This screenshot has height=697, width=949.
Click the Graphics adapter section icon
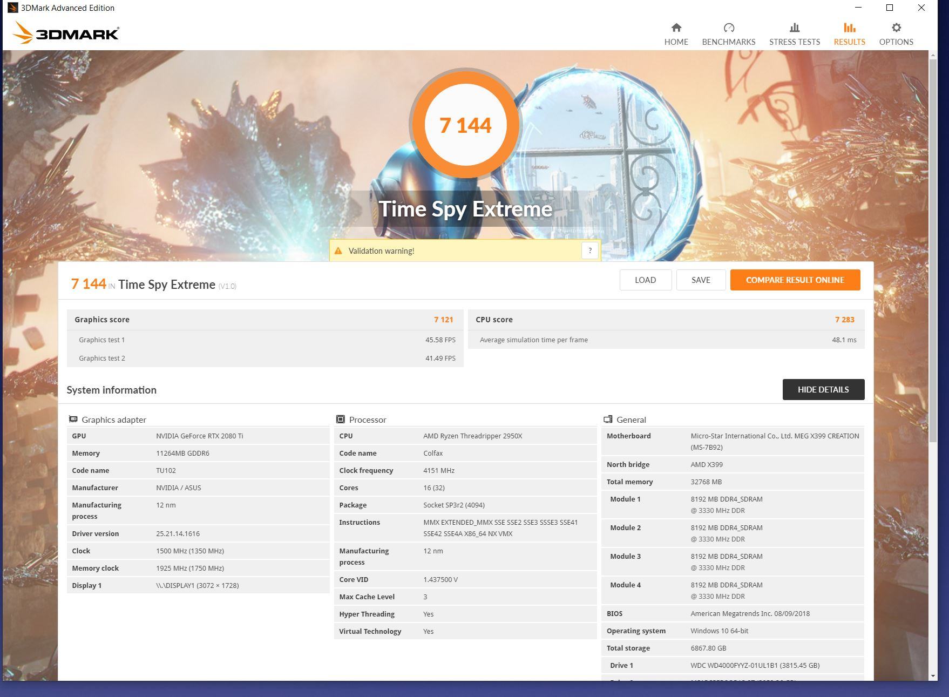pos(73,419)
